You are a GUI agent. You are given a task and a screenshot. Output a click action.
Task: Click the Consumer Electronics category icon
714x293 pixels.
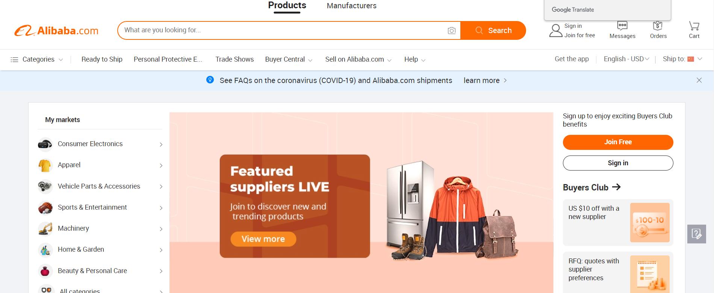[45, 144]
